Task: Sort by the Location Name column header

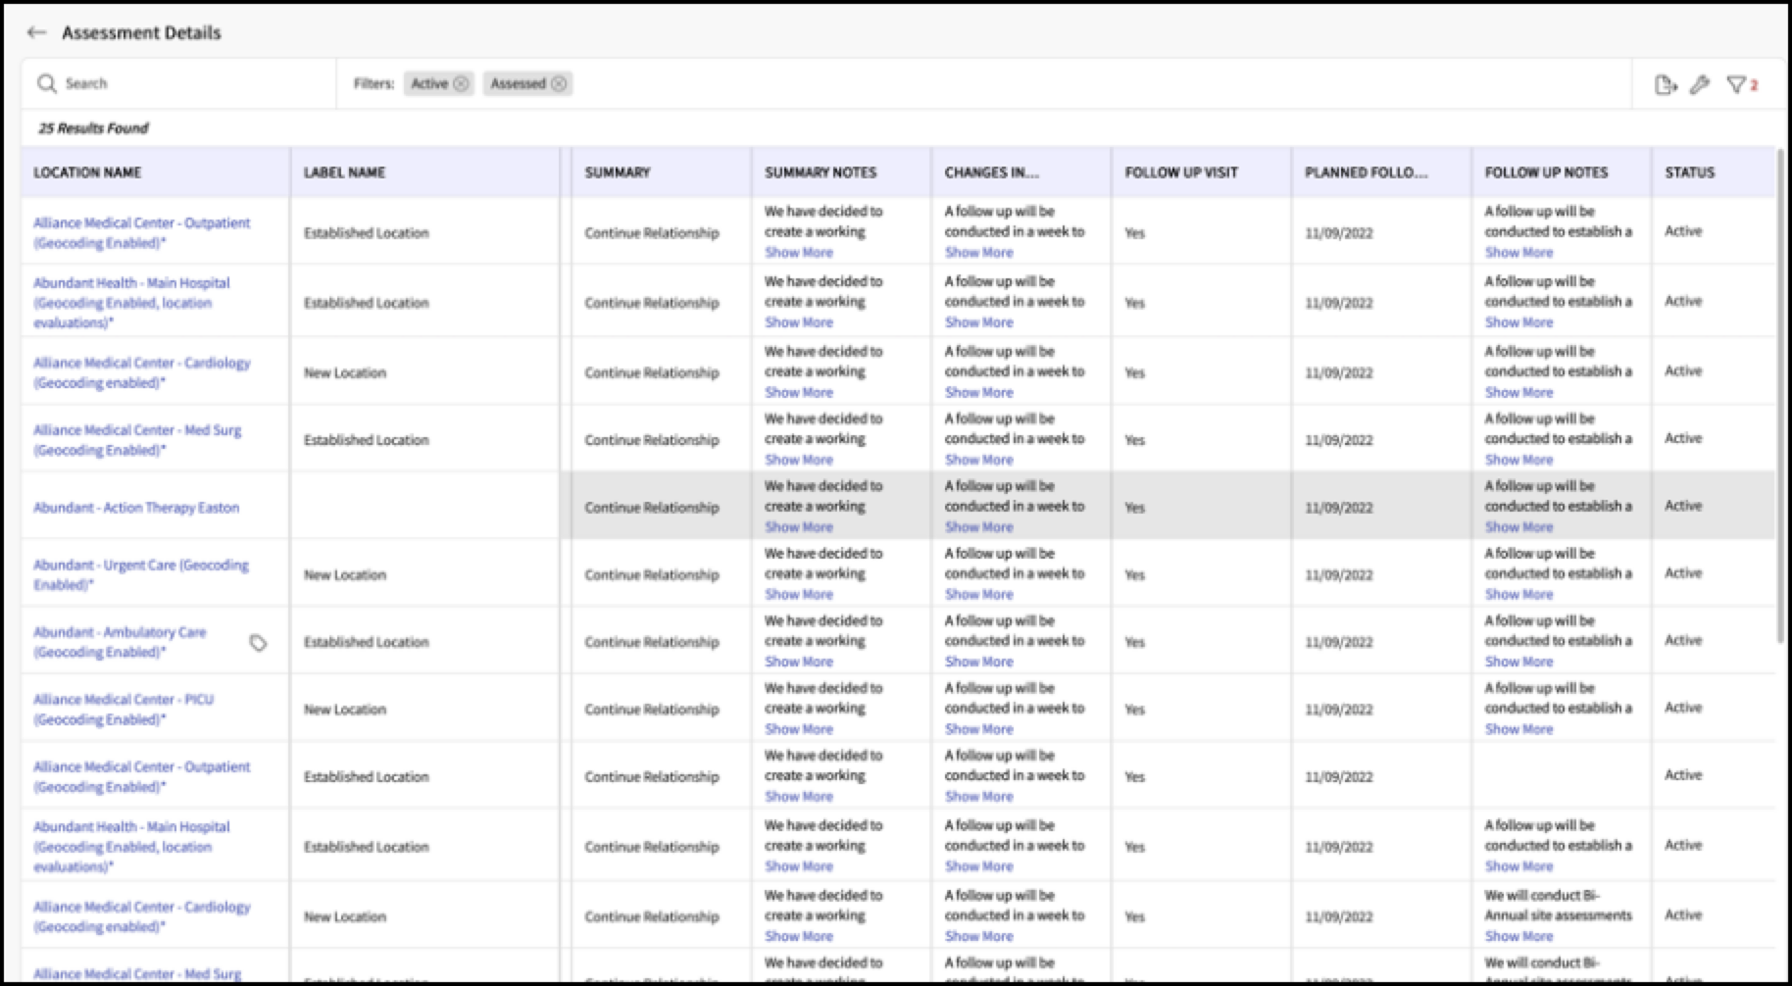Action: click(87, 173)
